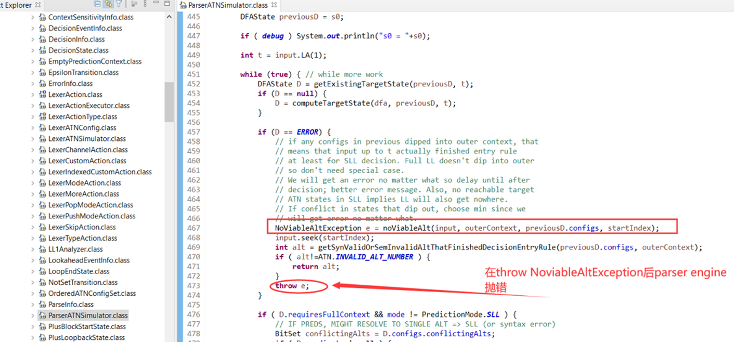The height and width of the screenshot is (342, 734).
Task: Collapse all nodes in Package Explorer
Action: 97,4
